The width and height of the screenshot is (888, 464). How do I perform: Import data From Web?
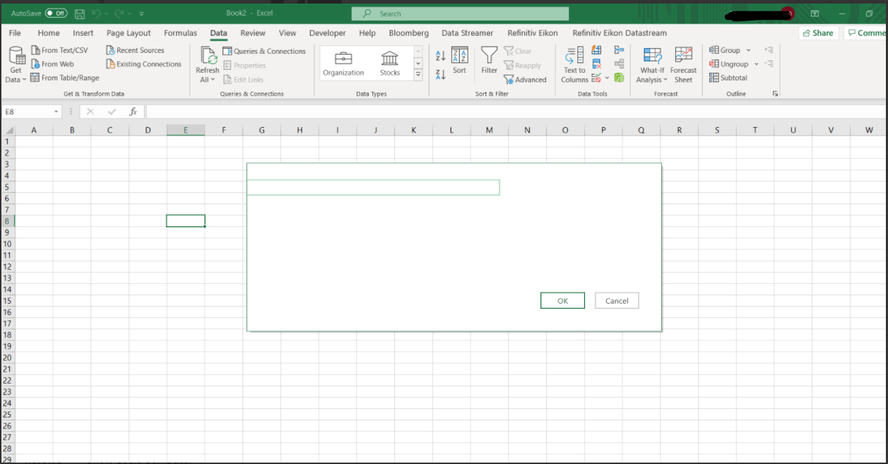pos(52,64)
